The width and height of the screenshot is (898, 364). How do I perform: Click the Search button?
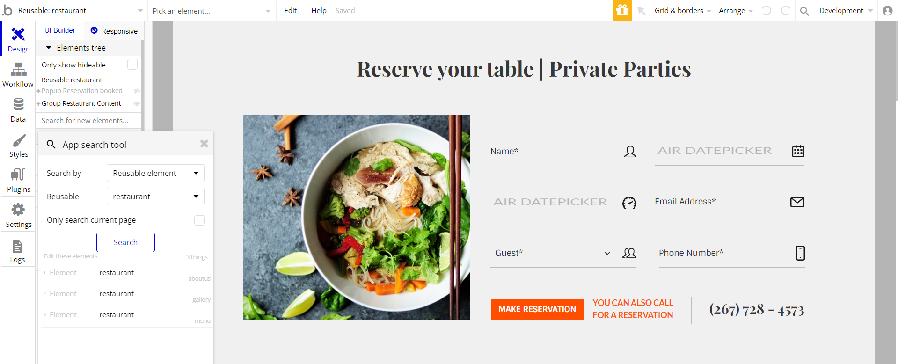(x=125, y=242)
